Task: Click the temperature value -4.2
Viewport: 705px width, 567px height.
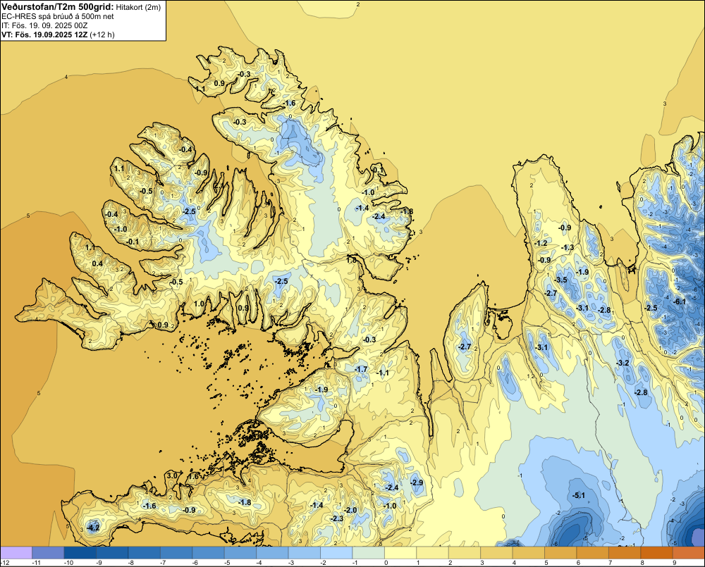Action: coord(93,528)
